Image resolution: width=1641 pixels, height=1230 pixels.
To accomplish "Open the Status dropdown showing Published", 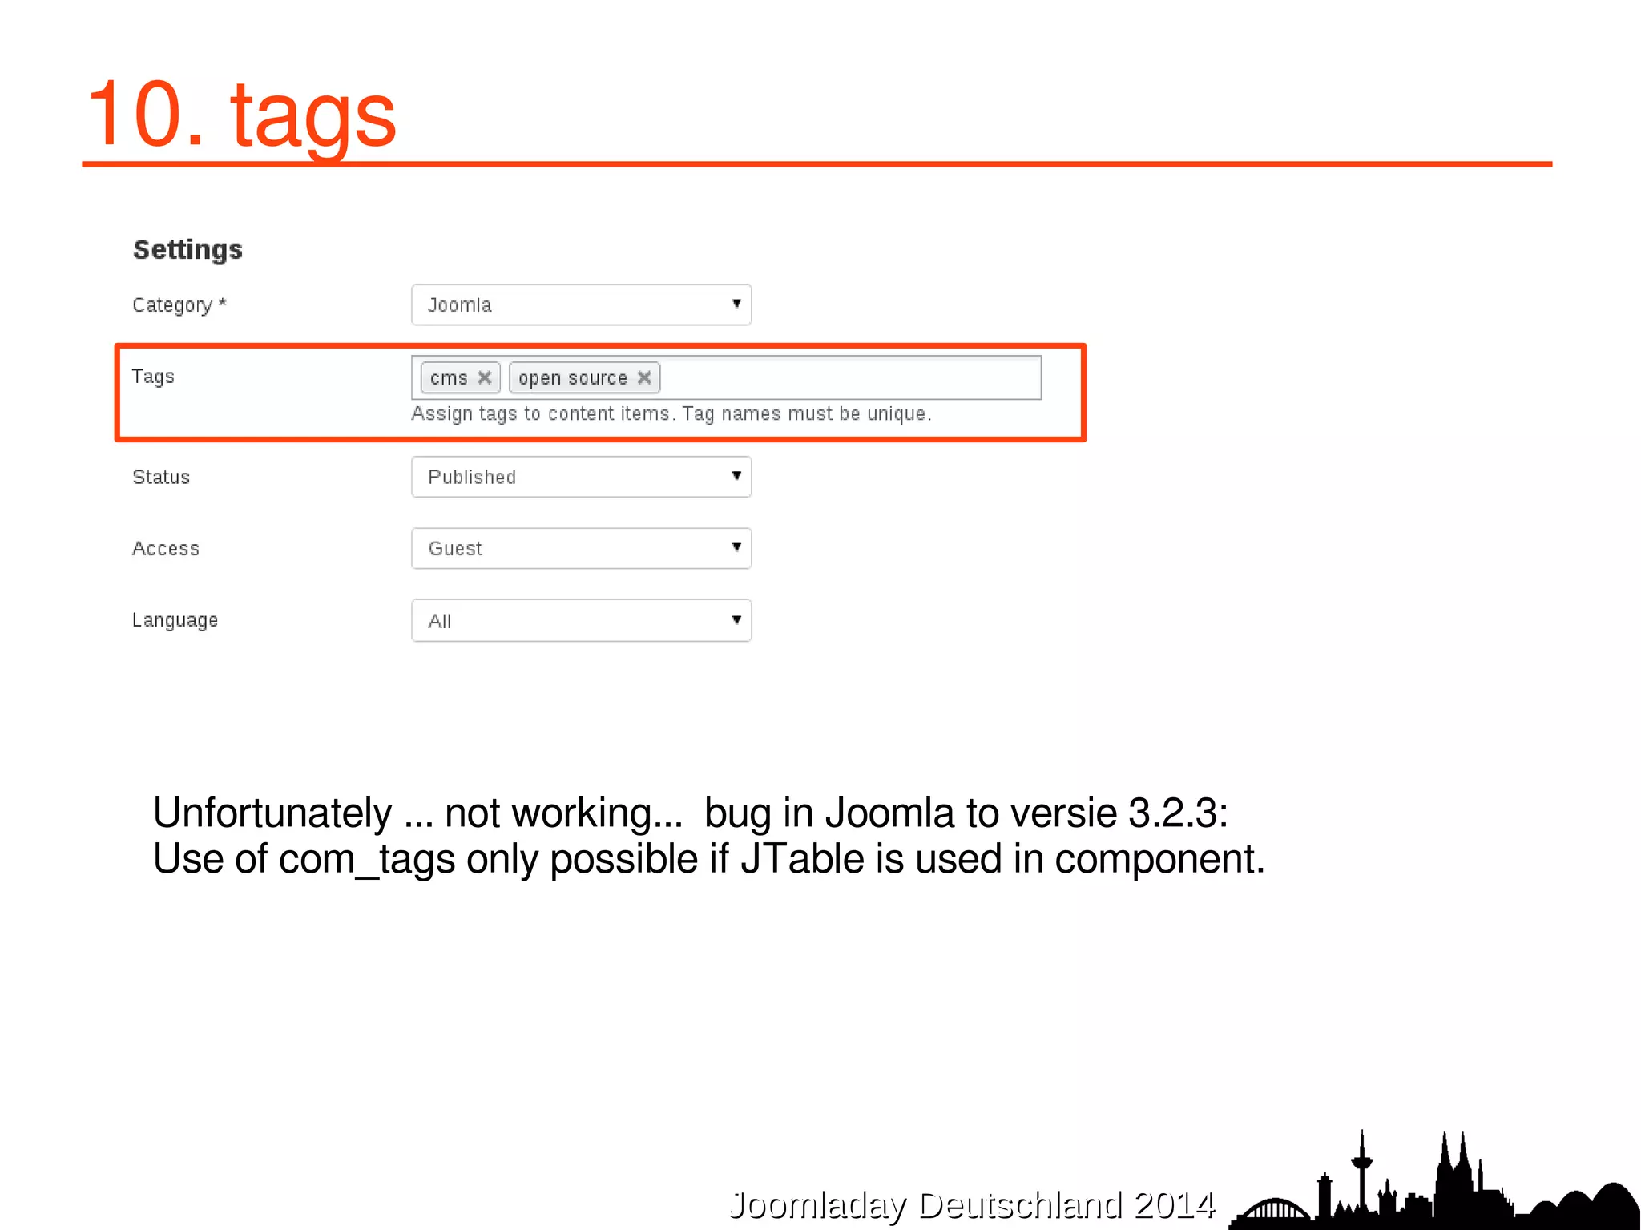I will 581,477.
